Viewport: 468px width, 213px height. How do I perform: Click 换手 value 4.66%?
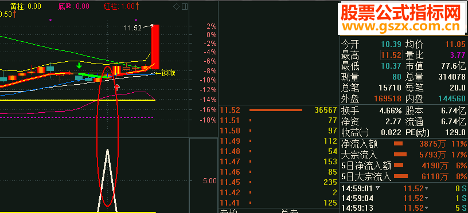391,111
